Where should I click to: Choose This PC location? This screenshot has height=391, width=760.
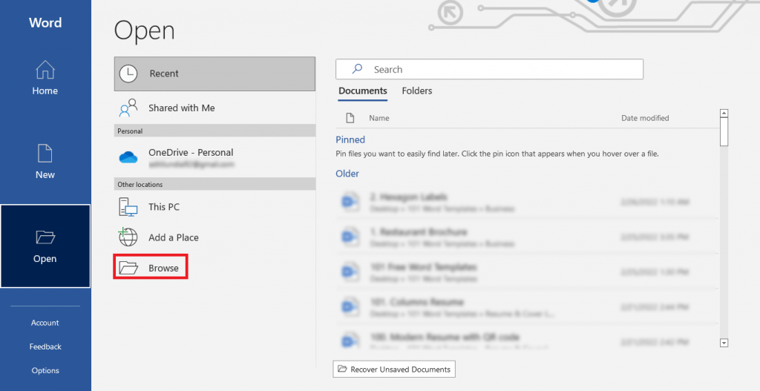pos(163,207)
